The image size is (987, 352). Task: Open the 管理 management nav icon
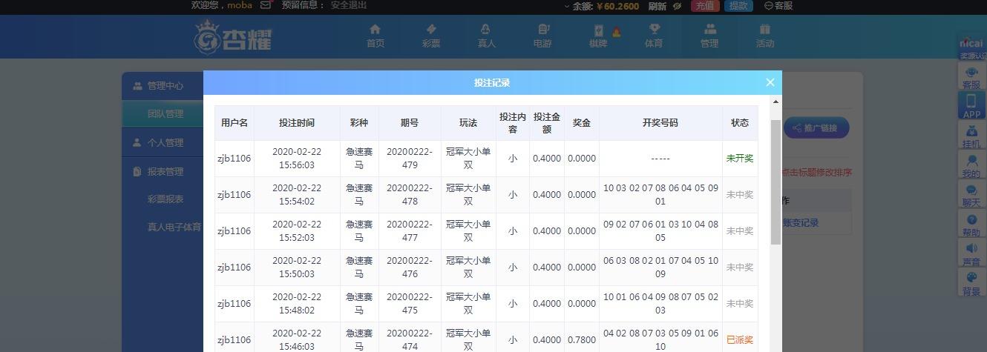click(x=709, y=36)
